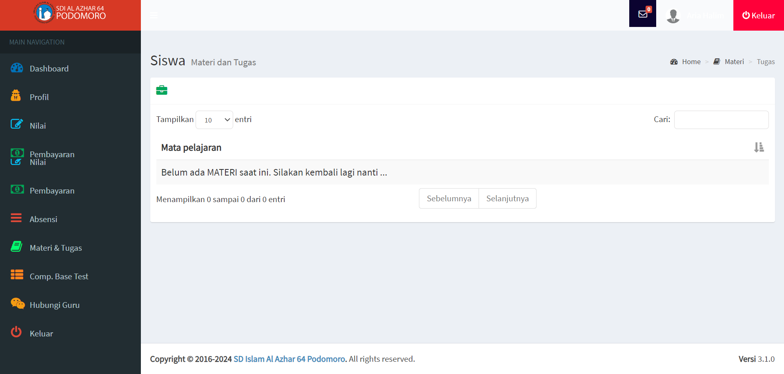Sort the Mata pelajaran column via sort icon
Viewport: 784px width, 374px height.
[759, 147]
